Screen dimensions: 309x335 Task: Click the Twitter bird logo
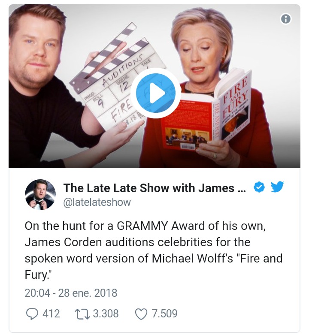tap(277, 187)
